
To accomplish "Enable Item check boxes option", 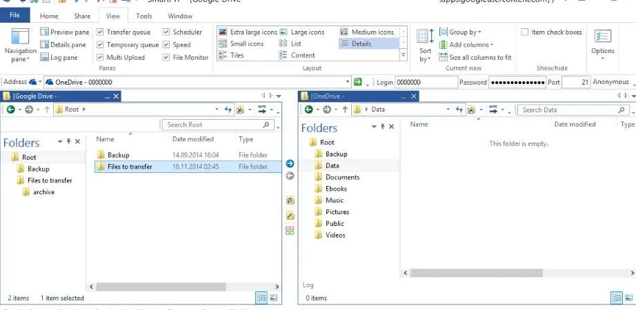I will point(524,32).
